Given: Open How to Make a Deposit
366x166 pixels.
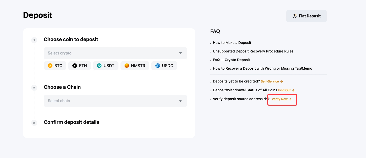Looking at the screenshot, I should [x=232, y=43].
